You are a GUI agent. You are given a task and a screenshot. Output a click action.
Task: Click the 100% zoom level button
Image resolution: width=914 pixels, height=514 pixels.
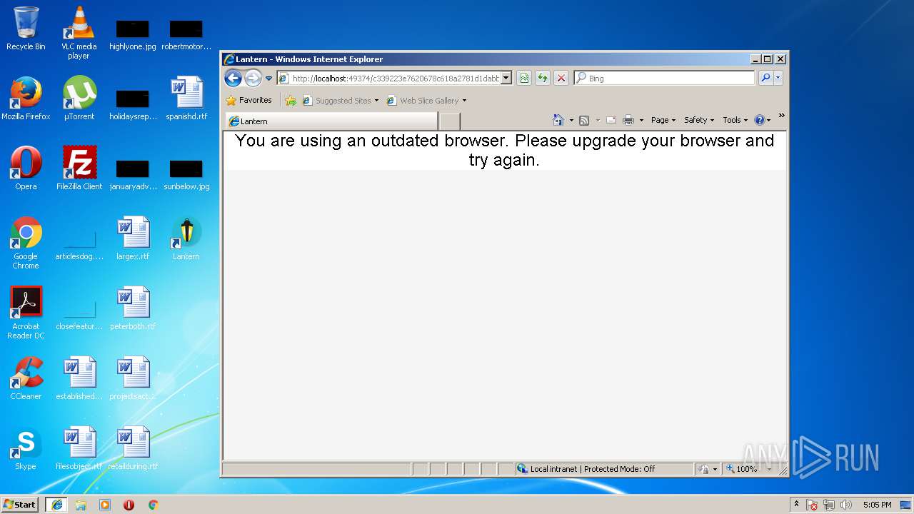click(x=741, y=469)
